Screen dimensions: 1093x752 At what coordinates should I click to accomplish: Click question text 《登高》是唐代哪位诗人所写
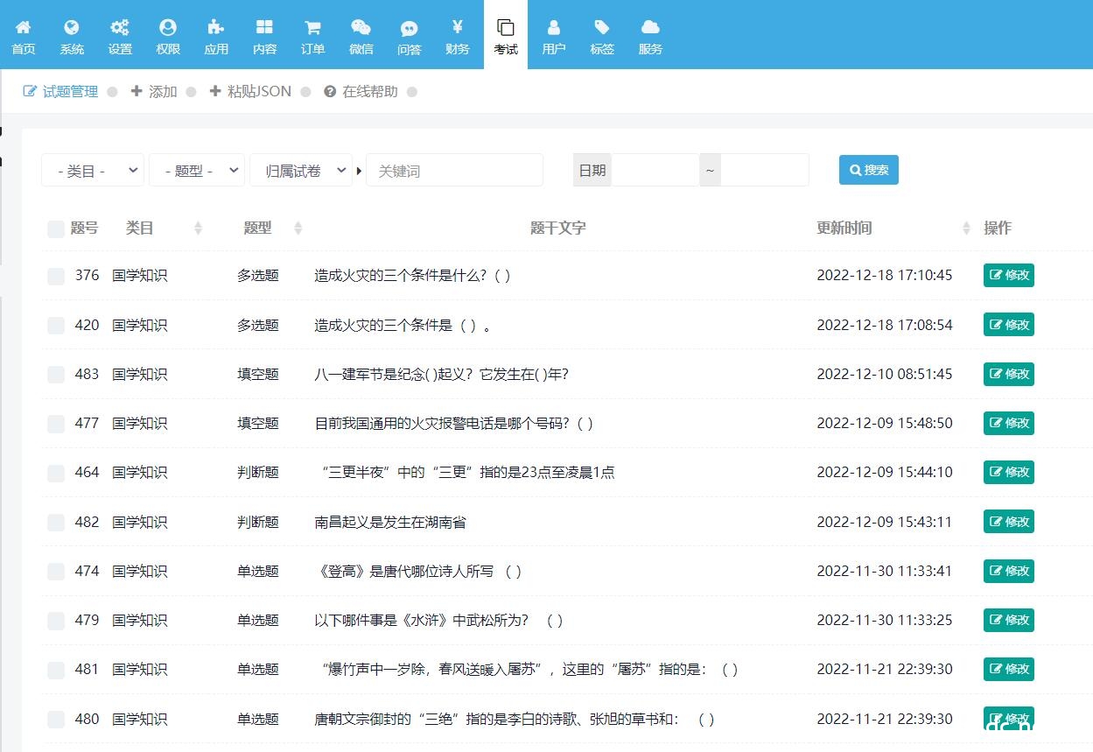point(418,571)
